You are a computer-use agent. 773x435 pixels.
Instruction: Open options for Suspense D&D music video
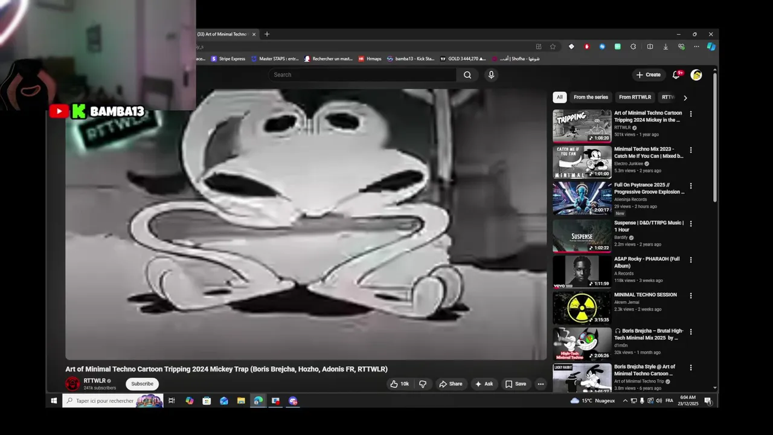click(691, 224)
